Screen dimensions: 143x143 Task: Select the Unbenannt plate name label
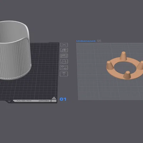point(86,41)
